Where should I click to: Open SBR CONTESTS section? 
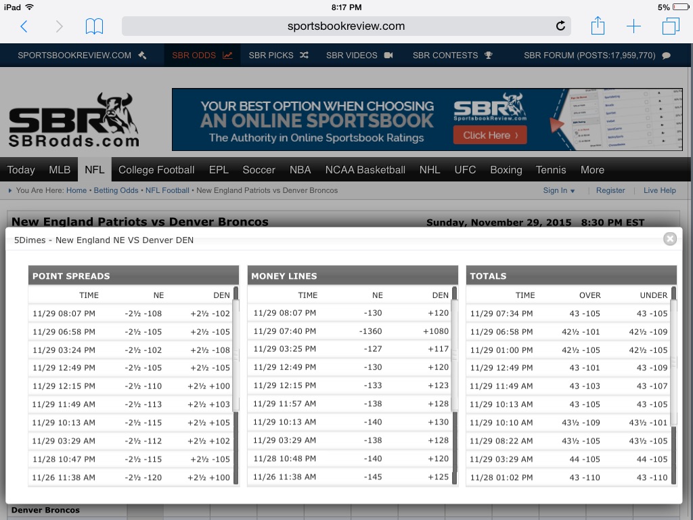point(453,56)
